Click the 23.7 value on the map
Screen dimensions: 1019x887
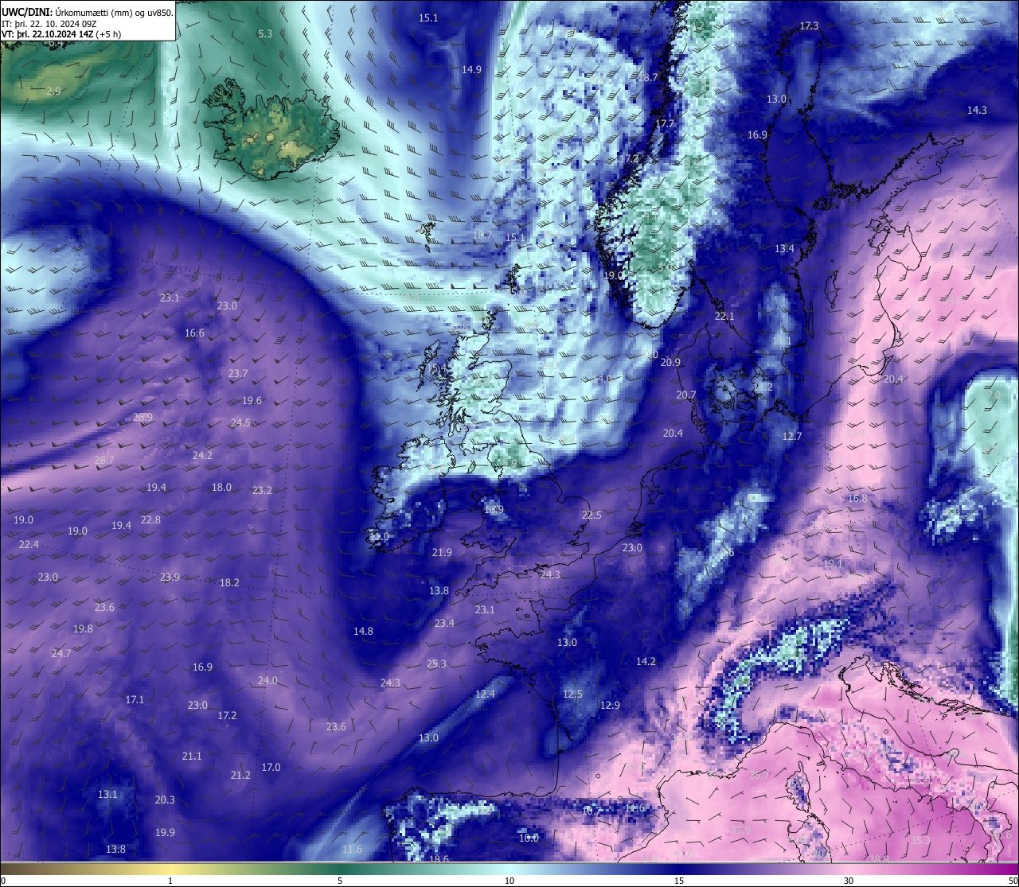(x=238, y=374)
